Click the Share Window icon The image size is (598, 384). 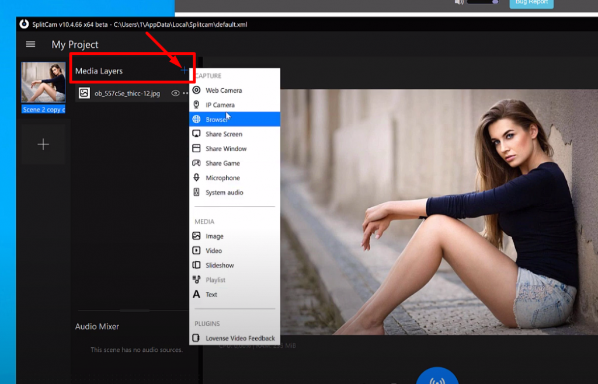[x=196, y=148]
